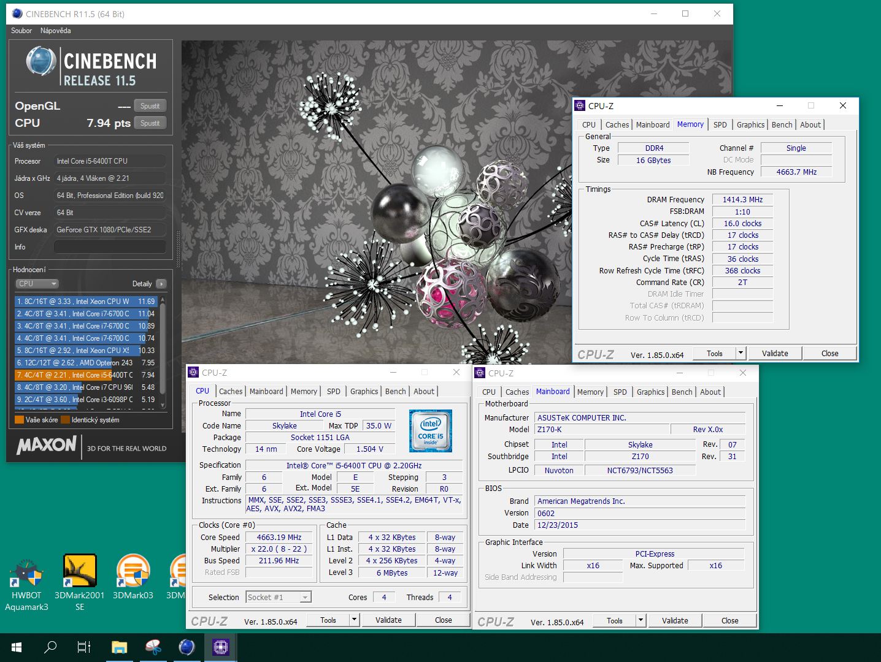The image size is (881, 662).
Task: Click Tools button in Mainboard window
Action: (x=615, y=620)
